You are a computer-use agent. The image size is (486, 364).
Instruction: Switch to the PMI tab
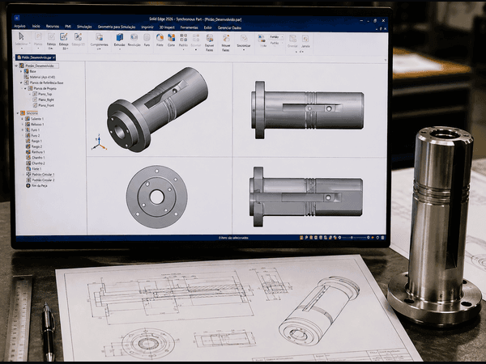68,27
